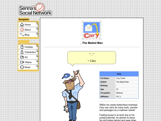Viewport: 161px width, 121px height.
Task: Click the age value "23"
Action: click(117, 89)
